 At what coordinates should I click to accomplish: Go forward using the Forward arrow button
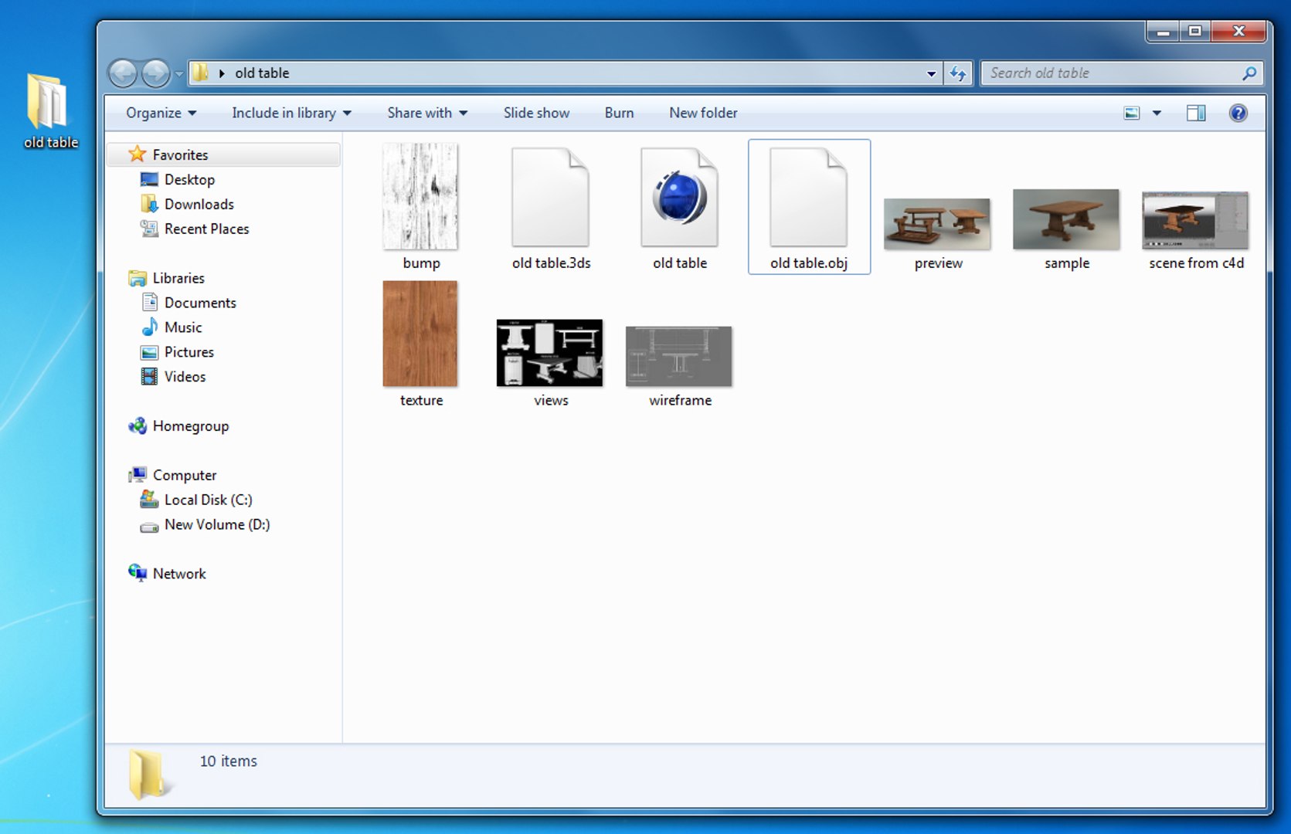point(156,73)
